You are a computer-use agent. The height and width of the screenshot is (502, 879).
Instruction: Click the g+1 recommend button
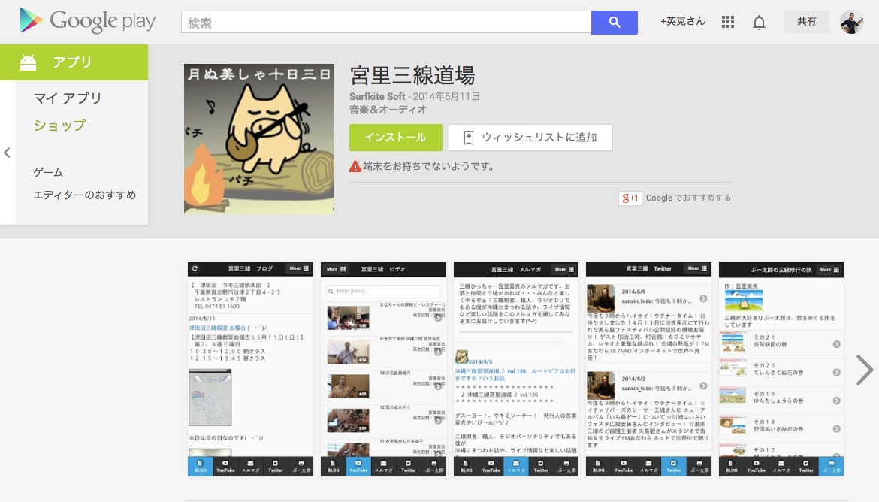coord(630,198)
